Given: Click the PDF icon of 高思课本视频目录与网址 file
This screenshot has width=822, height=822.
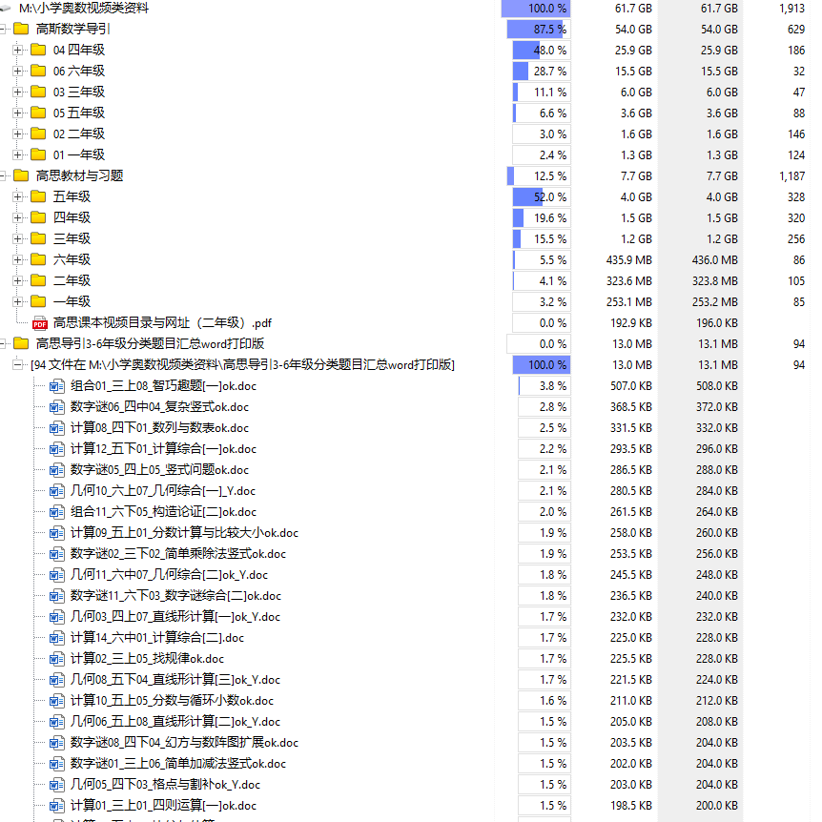Looking at the screenshot, I should (x=40, y=323).
